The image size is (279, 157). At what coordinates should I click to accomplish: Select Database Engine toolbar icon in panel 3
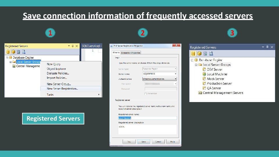coord(193,53)
